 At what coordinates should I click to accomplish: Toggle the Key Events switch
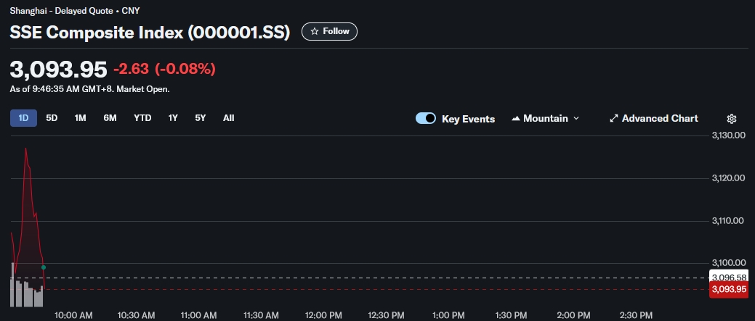(426, 119)
